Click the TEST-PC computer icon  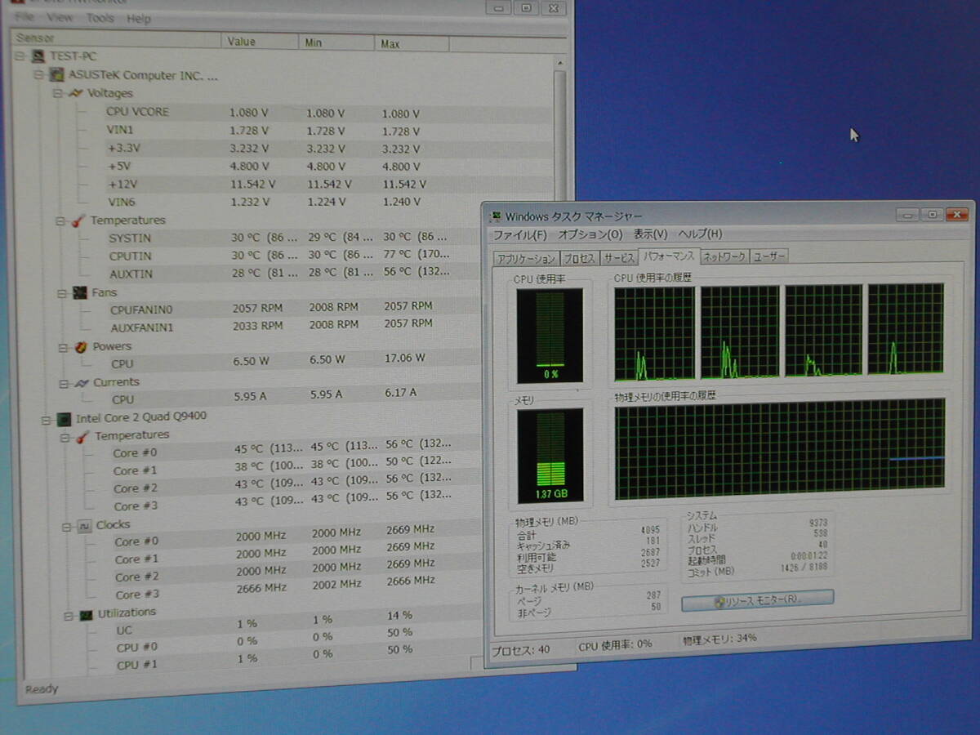pos(38,56)
